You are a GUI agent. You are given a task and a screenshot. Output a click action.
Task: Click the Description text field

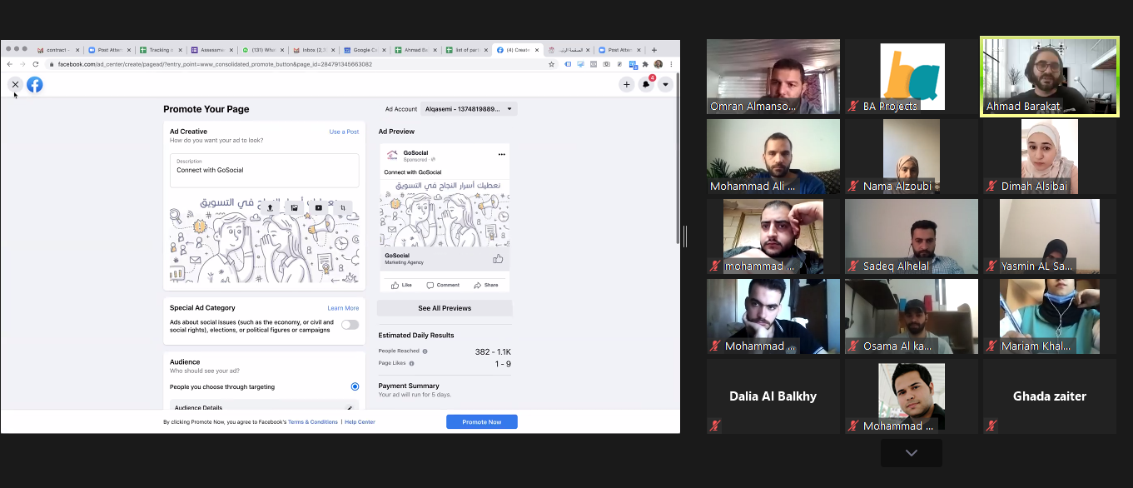click(x=265, y=171)
